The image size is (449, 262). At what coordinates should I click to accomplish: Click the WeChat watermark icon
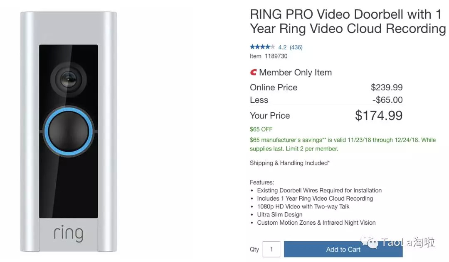[370, 242]
